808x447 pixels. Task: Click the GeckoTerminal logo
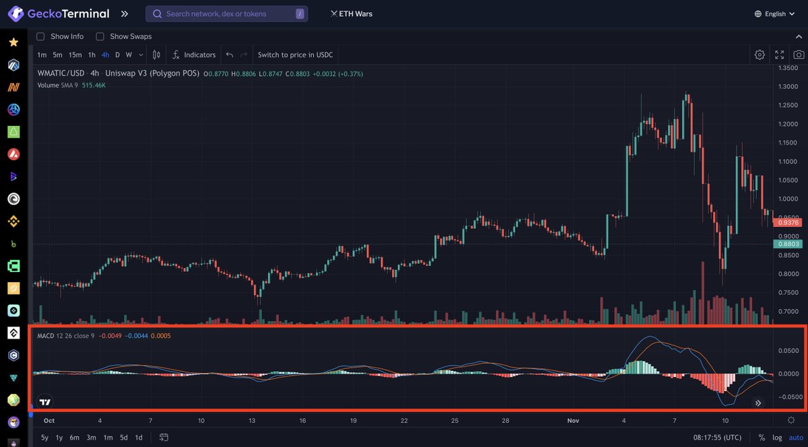[x=59, y=13]
